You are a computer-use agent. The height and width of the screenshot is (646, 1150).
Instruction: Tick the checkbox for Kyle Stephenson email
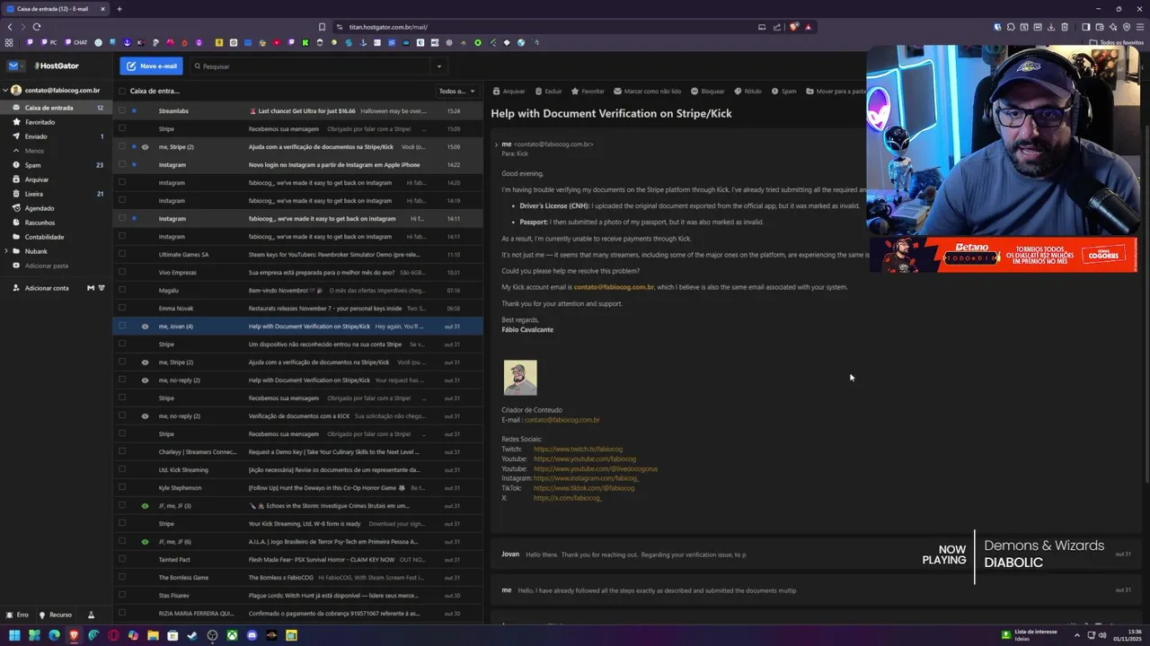pos(122,487)
